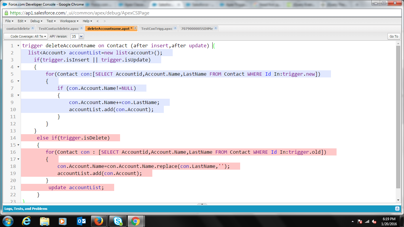Open the Code Coverage dropdown

(25, 36)
